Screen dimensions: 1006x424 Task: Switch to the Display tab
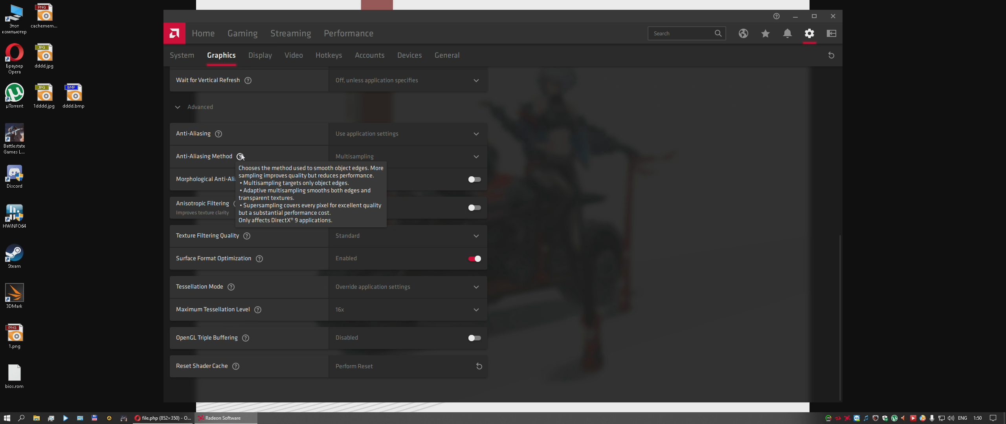point(260,55)
